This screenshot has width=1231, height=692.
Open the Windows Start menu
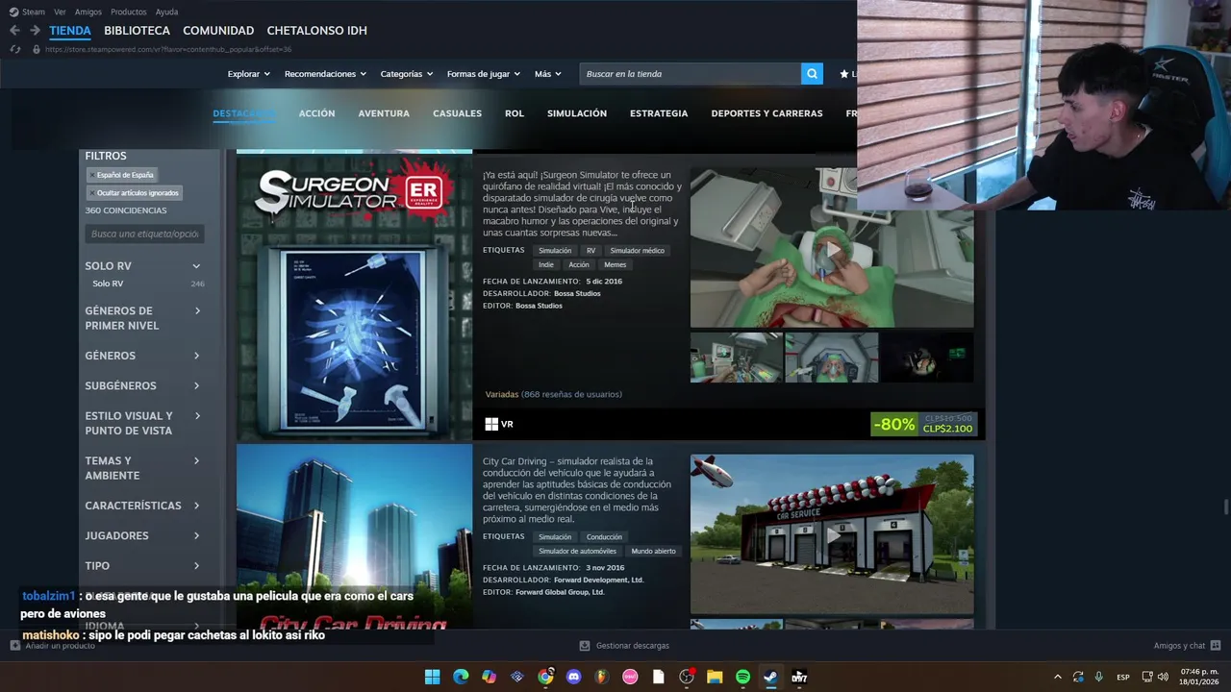pyautogui.click(x=432, y=677)
